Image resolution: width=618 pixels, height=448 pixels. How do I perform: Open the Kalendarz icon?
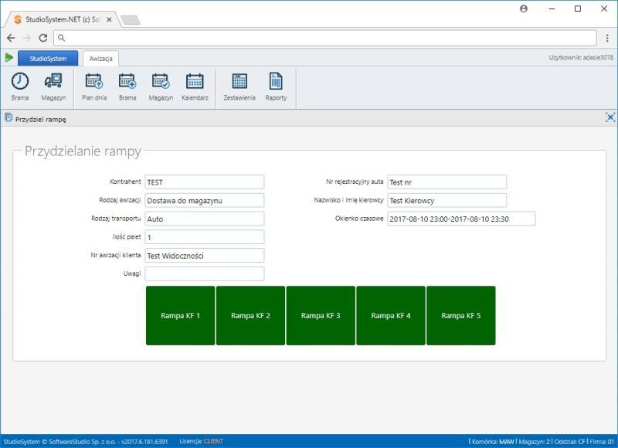pyautogui.click(x=195, y=81)
